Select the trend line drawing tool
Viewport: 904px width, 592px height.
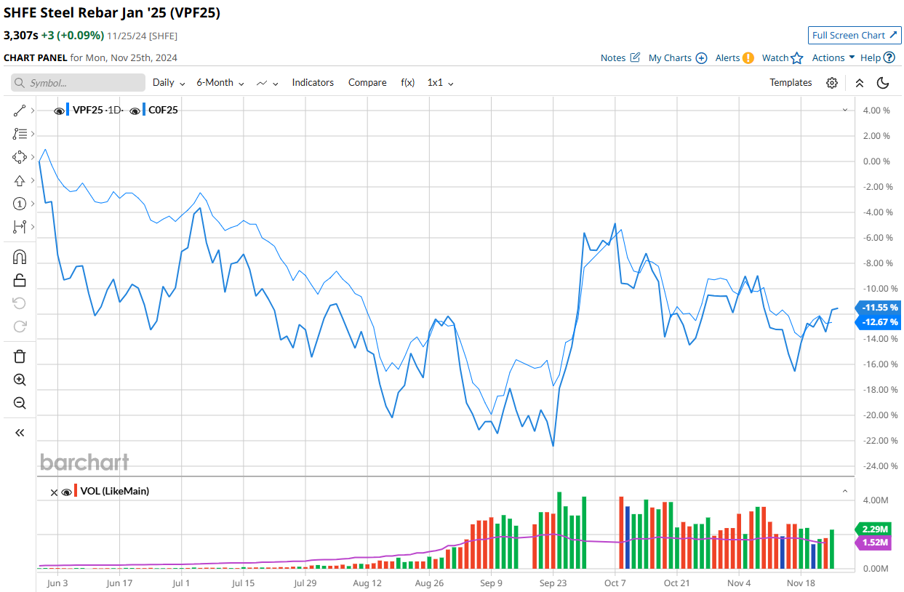tap(20, 111)
